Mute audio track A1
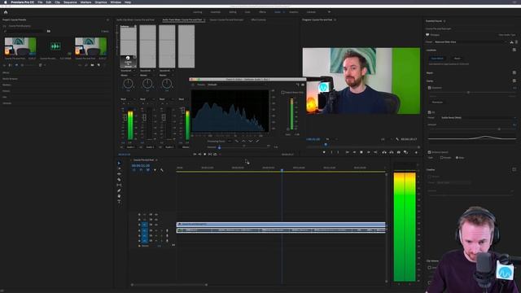 point(155,230)
